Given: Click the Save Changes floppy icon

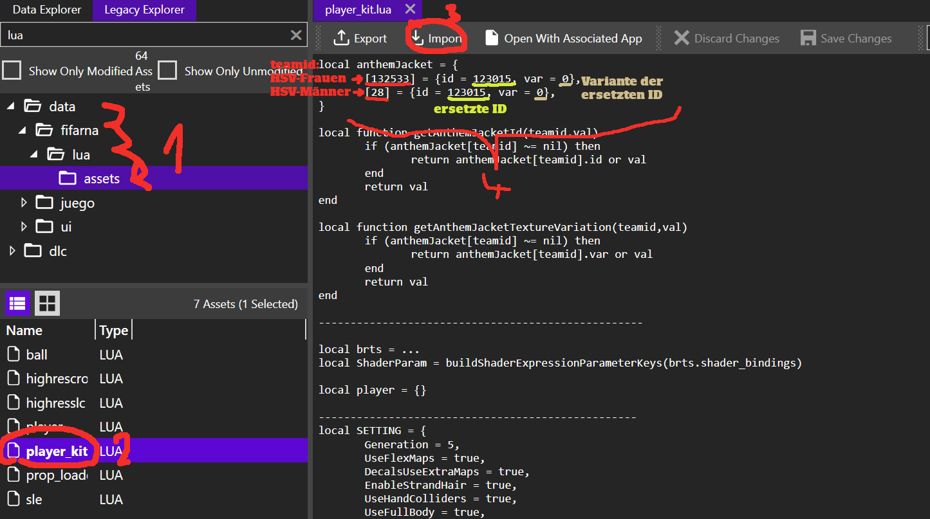Looking at the screenshot, I should 808,39.
